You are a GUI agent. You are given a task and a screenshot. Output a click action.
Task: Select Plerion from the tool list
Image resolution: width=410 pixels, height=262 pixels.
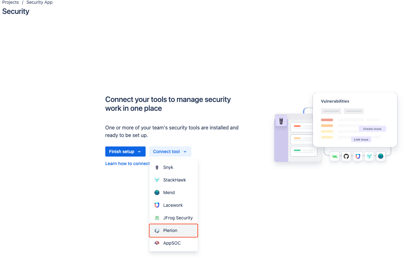pos(174,230)
